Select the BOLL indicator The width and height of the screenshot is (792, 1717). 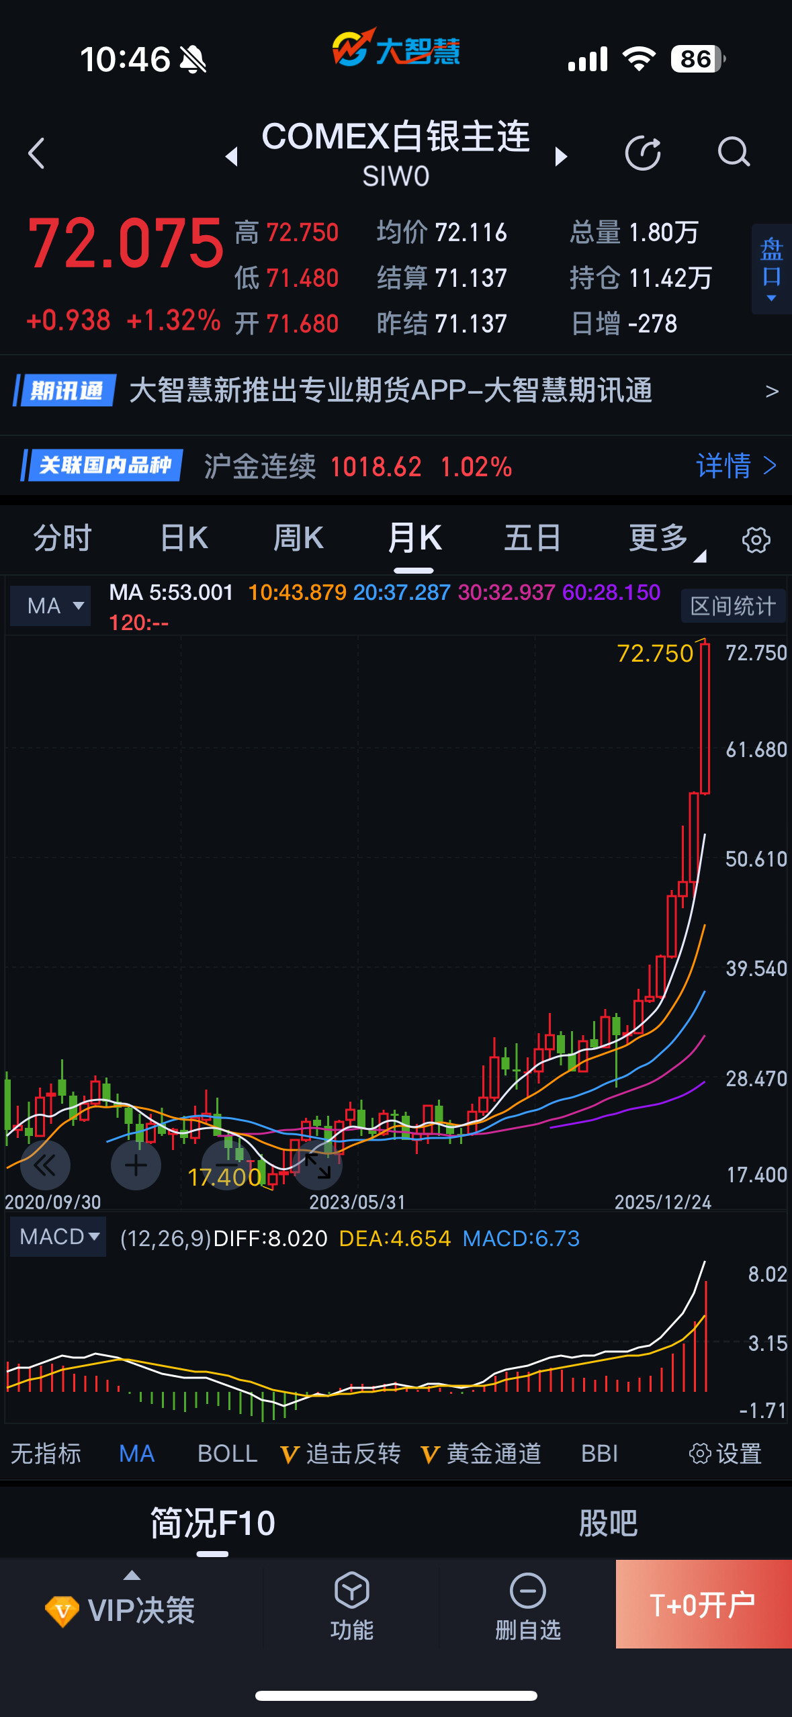click(x=227, y=1454)
